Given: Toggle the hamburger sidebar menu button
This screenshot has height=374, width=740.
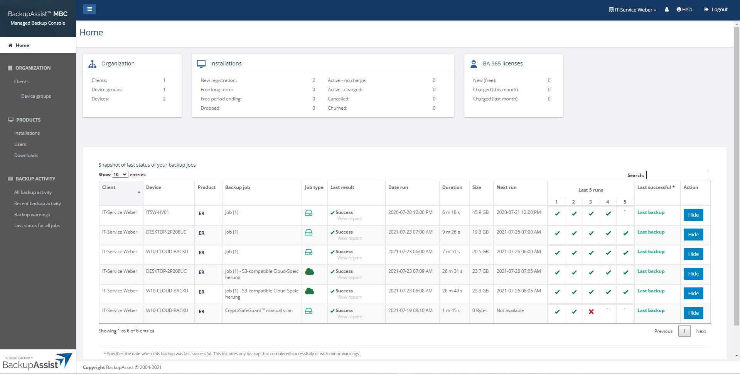Looking at the screenshot, I should [x=89, y=9].
